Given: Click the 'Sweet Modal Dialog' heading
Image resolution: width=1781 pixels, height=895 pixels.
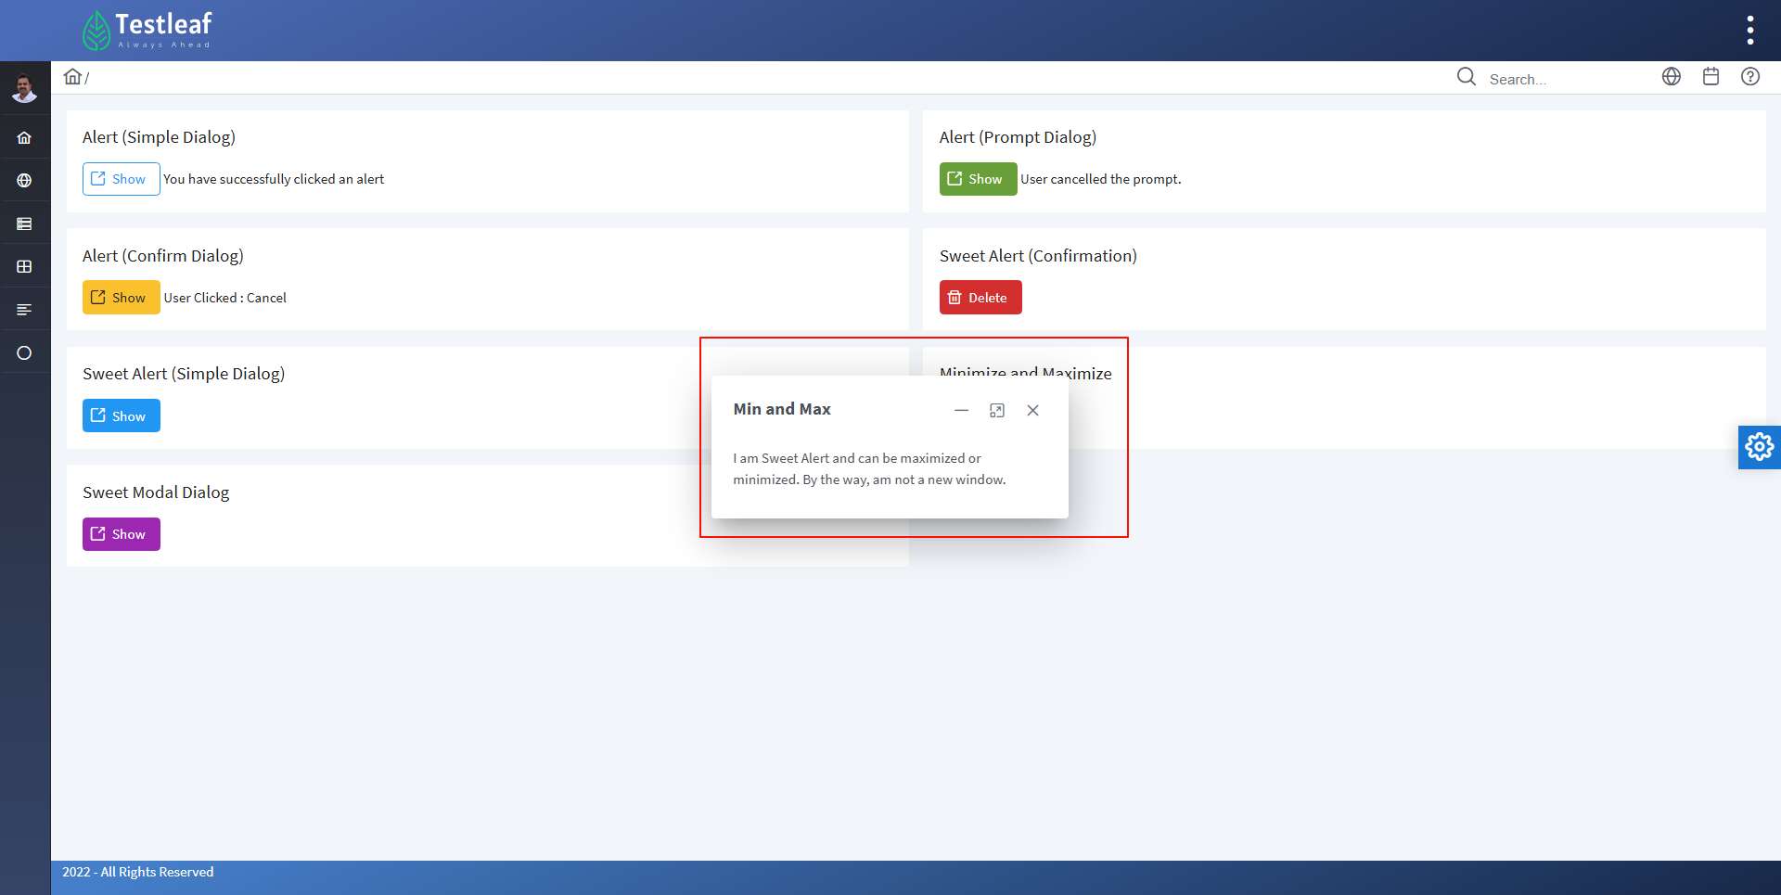Looking at the screenshot, I should click(x=156, y=492).
